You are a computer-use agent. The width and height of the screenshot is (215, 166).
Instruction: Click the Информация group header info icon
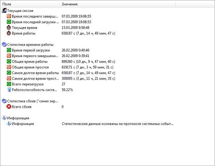pos(4,118)
